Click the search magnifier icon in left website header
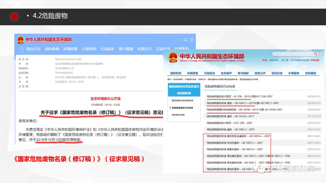 tap(185, 40)
